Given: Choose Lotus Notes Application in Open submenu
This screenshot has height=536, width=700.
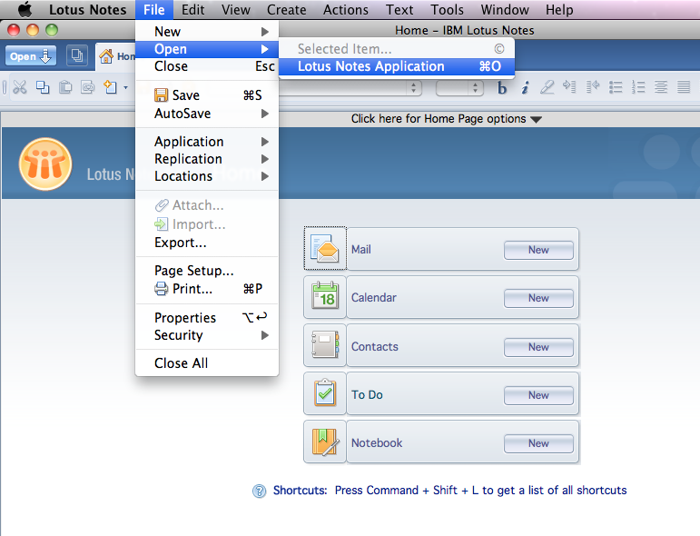Looking at the screenshot, I should tap(397, 66).
